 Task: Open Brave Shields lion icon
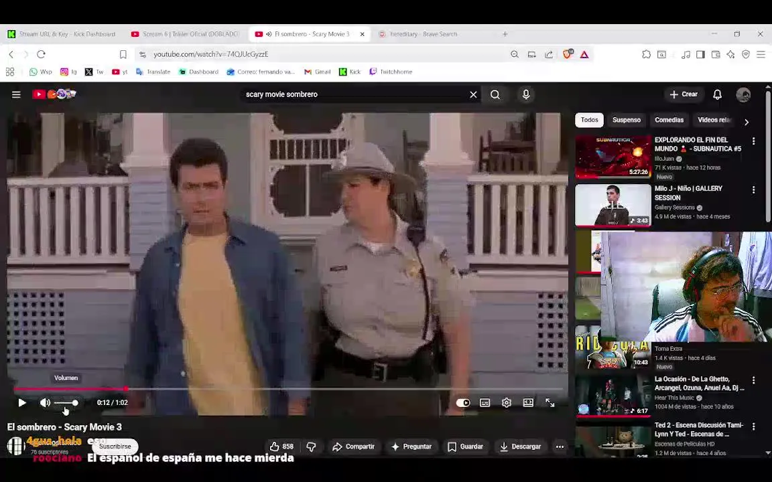[x=567, y=54]
